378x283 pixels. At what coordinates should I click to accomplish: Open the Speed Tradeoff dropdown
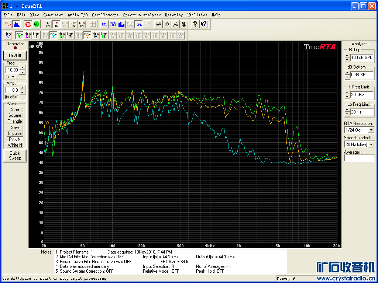tap(371, 144)
